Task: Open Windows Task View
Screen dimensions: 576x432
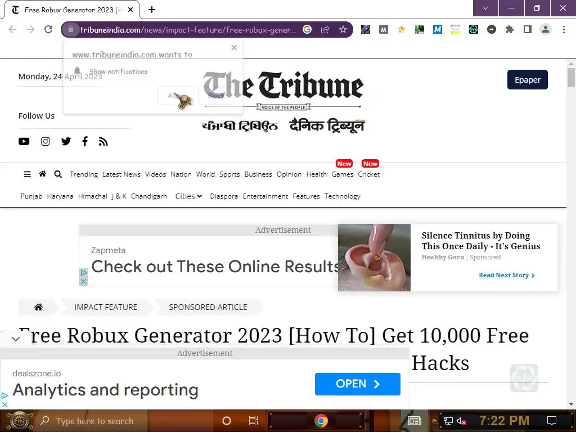Action: [x=254, y=421]
